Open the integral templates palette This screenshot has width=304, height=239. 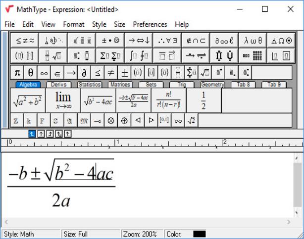point(139,56)
